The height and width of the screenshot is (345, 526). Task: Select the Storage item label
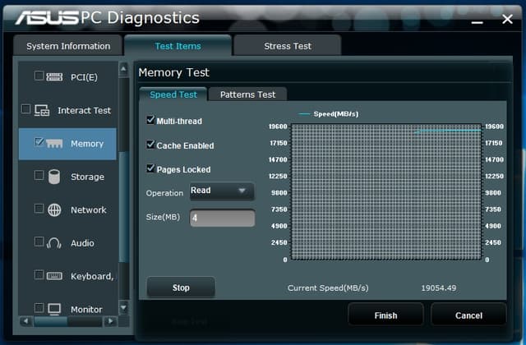pos(87,177)
